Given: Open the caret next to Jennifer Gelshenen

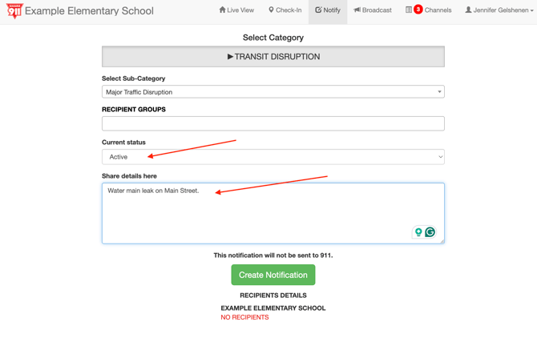Looking at the screenshot, I should 531,11.
